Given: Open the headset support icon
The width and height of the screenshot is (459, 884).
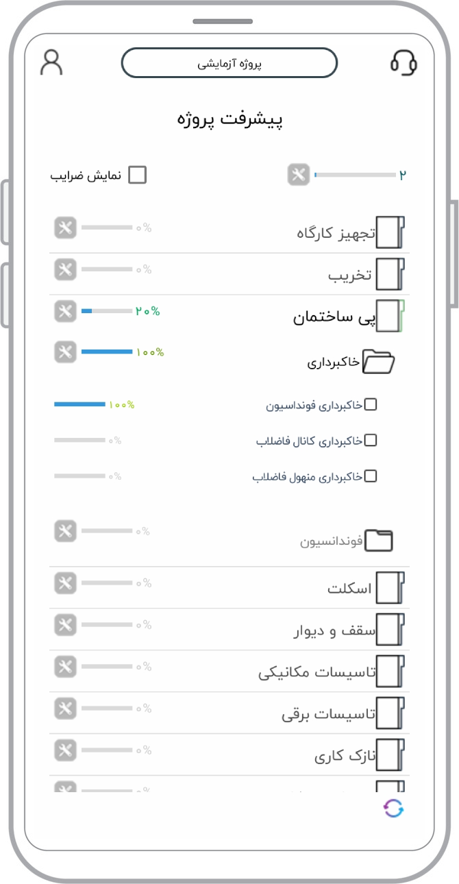Looking at the screenshot, I should [x=404, y=62].
